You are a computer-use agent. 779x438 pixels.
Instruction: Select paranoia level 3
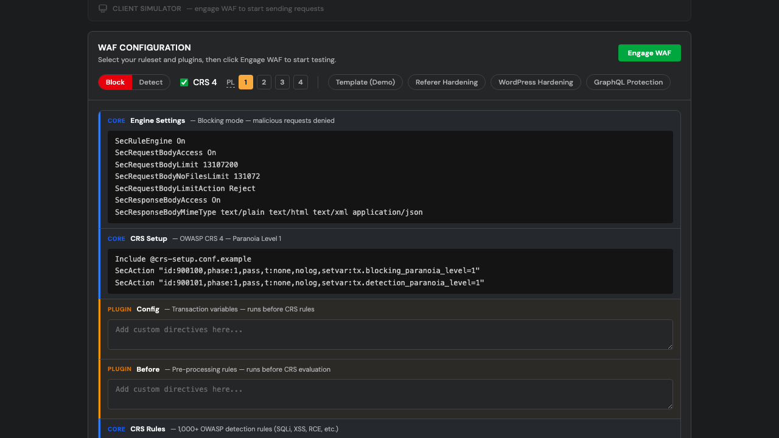[282, 82]
